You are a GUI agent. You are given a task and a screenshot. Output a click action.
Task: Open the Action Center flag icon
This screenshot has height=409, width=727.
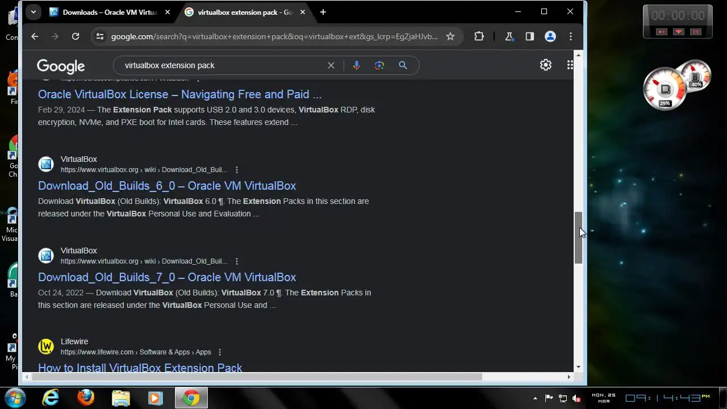[x=549, y=398]
